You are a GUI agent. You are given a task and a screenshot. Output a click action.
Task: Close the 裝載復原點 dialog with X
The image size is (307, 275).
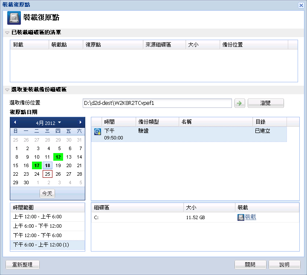pos(301,5)
